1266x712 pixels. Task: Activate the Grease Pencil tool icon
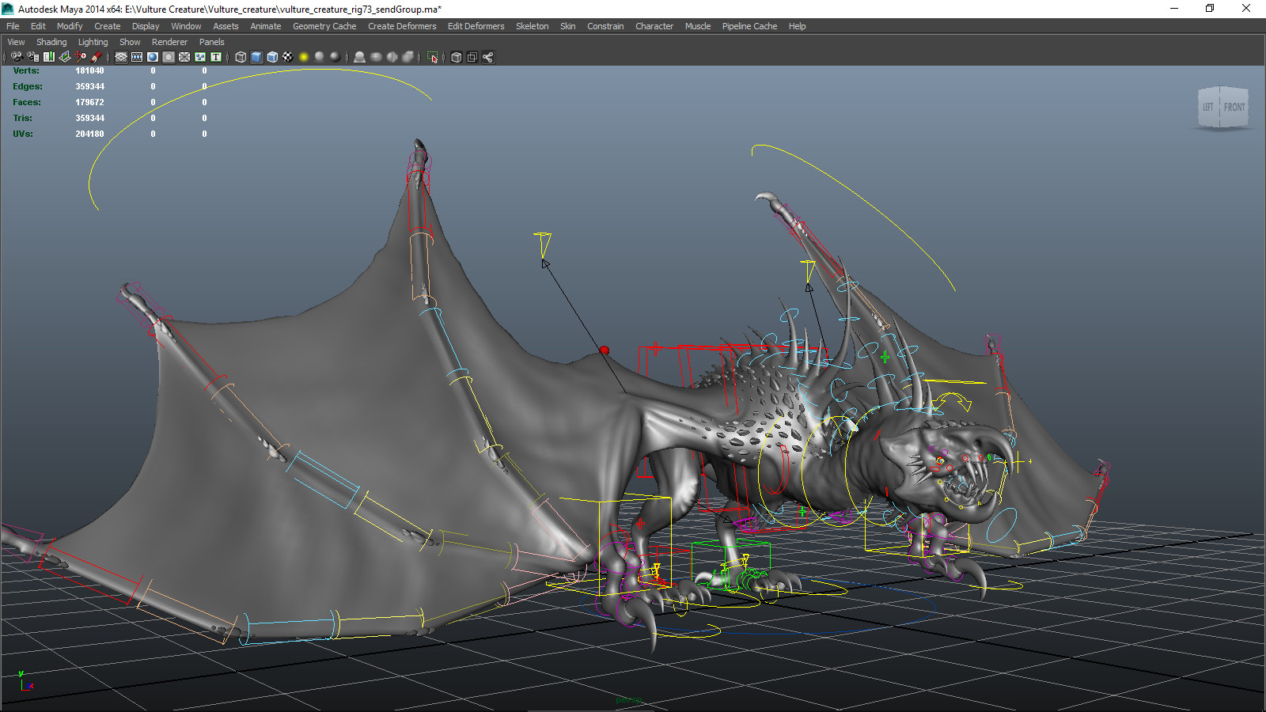(x=96, y=57)
